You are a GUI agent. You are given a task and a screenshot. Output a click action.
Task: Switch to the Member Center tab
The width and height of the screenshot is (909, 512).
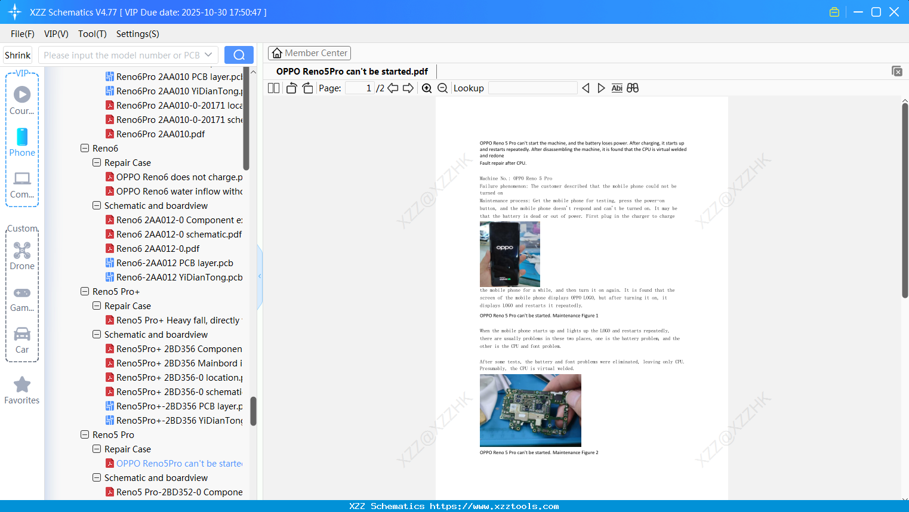coord(309,53)
